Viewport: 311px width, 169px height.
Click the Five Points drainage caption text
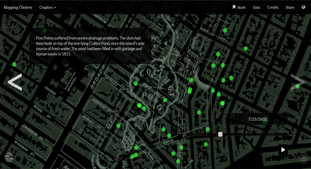pos(90,46)
